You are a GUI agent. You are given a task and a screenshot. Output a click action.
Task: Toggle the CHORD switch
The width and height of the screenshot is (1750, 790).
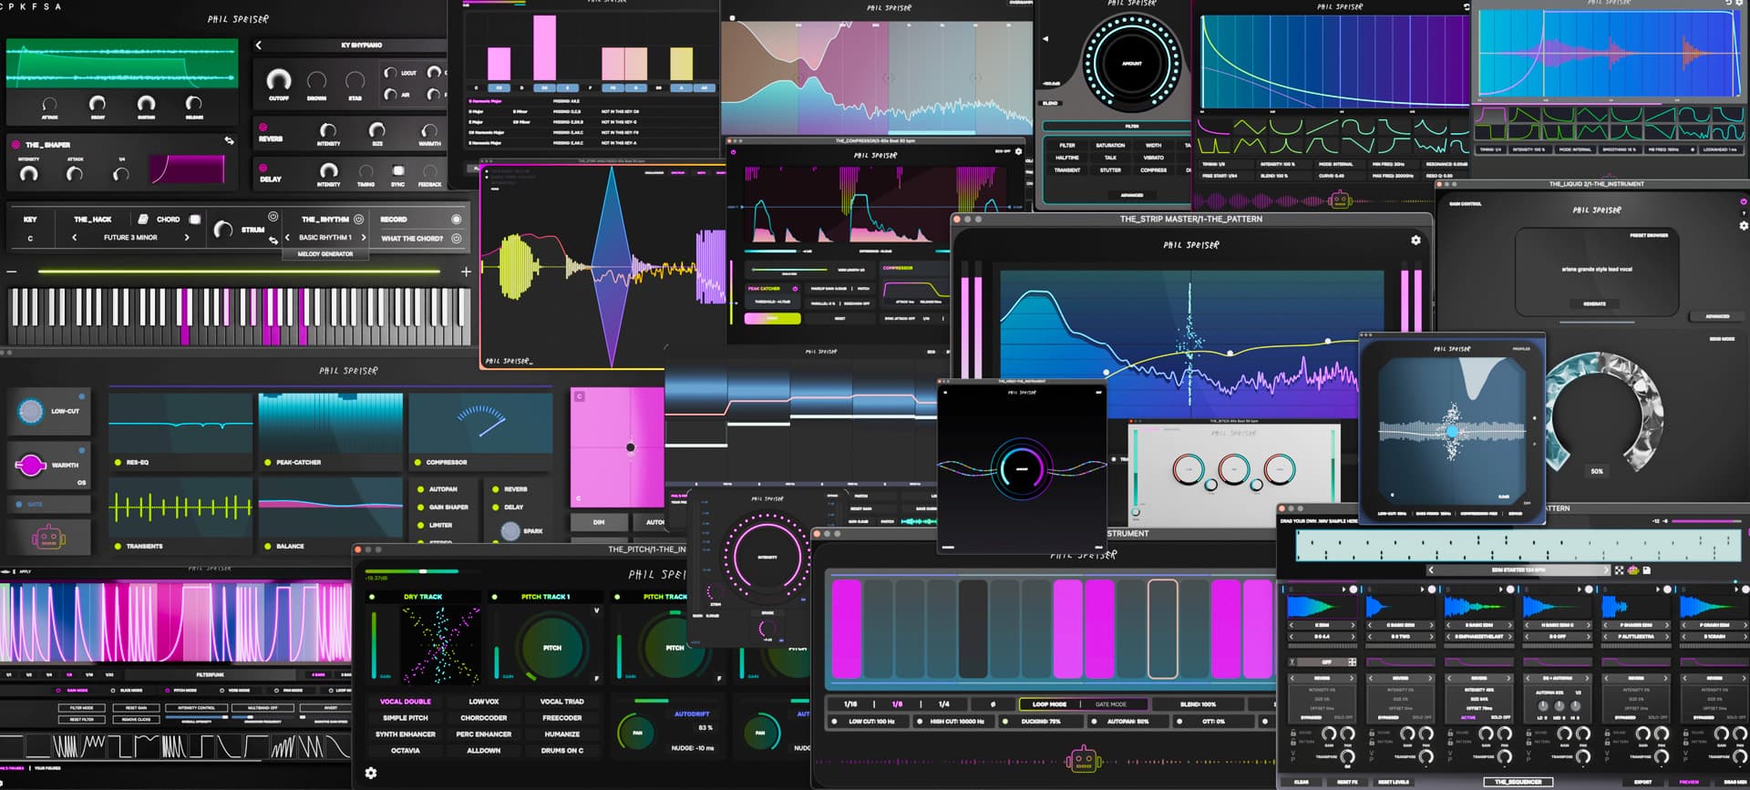(x=194, y=220)
